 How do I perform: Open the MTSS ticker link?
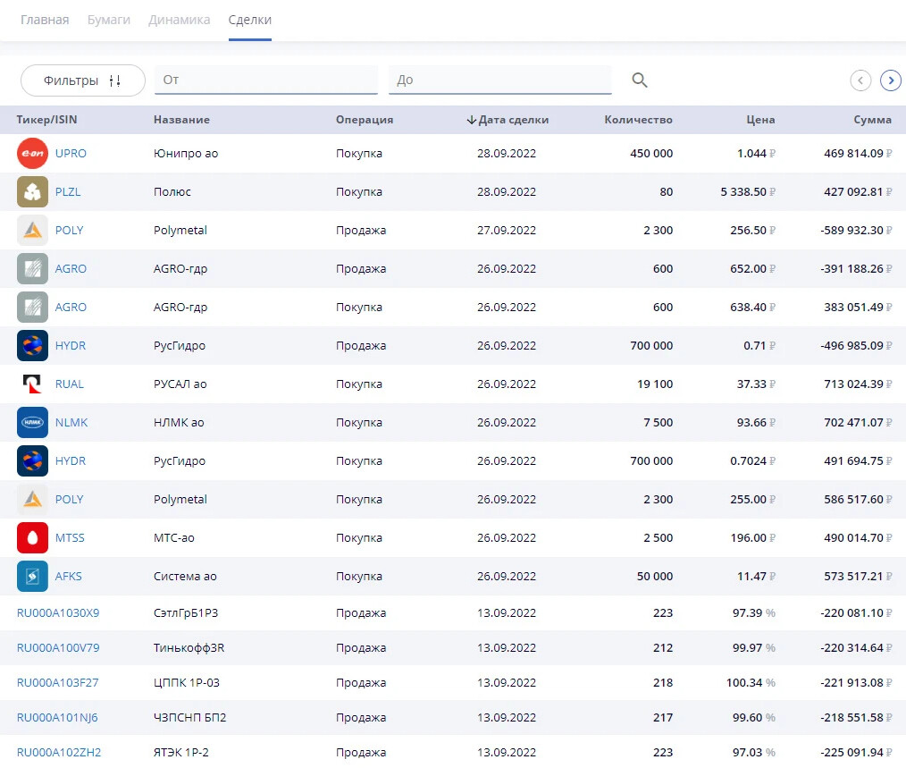pyautogui.click(x=70, y=538)
